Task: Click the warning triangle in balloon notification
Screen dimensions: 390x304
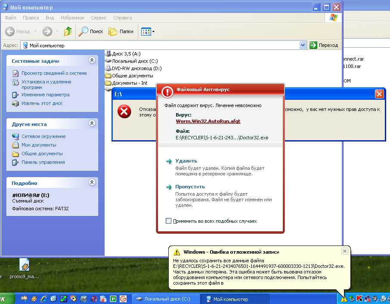Action: click(x=176, y=252)
